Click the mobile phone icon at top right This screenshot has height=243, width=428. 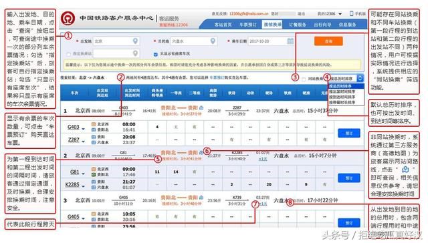[352, 13]
